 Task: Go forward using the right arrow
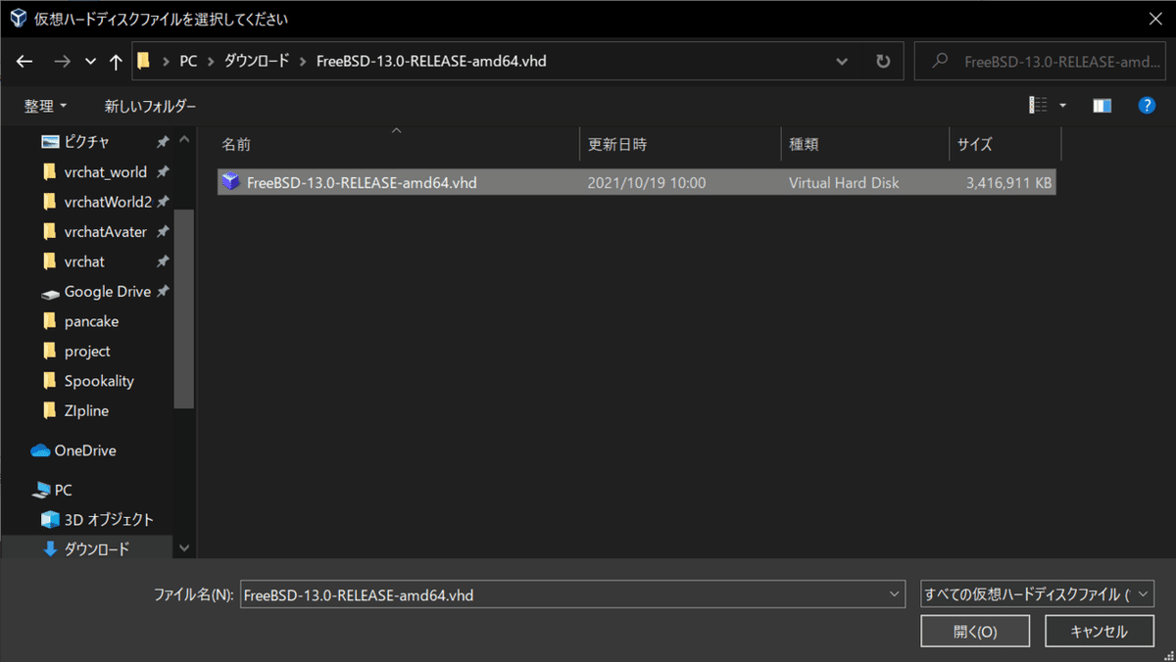click(62, 61)
